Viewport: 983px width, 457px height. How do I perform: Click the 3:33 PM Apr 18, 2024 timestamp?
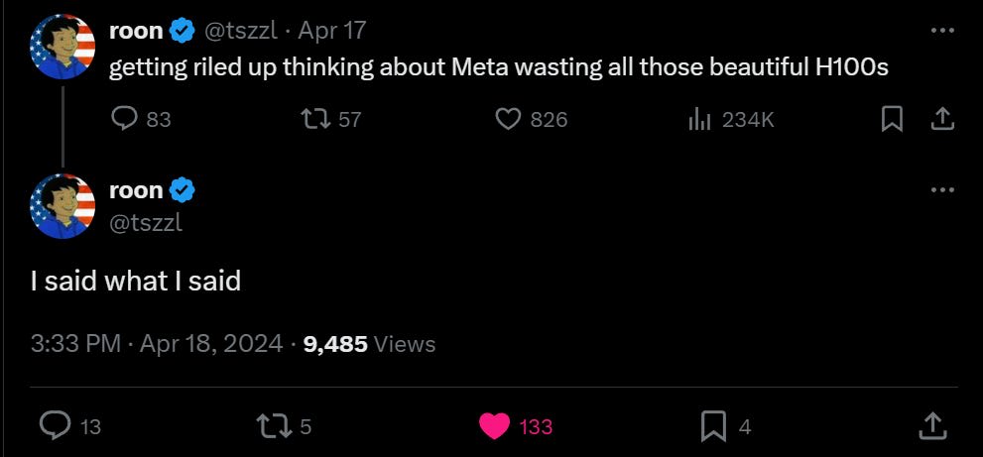[157, 344]
